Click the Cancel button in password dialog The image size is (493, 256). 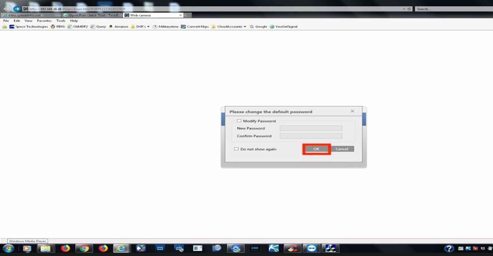(342, 149)
